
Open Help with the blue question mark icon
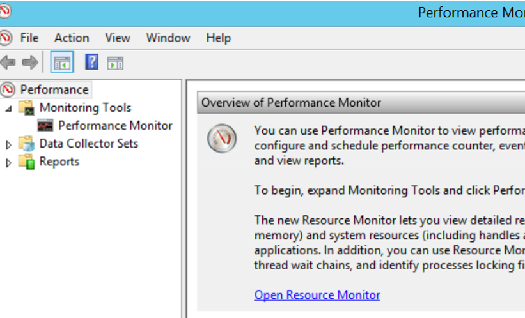click(x=91, y=62)
